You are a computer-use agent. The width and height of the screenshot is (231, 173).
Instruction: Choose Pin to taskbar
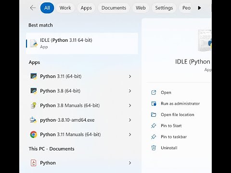174,136
